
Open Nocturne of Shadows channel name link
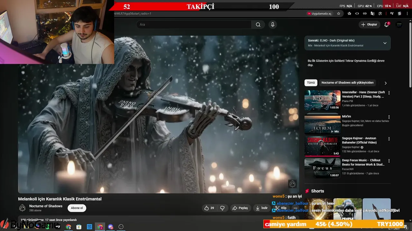click(46, 206)
